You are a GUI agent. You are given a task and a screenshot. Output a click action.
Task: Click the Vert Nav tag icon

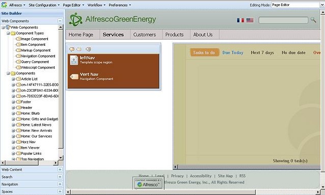click(74, 77)
